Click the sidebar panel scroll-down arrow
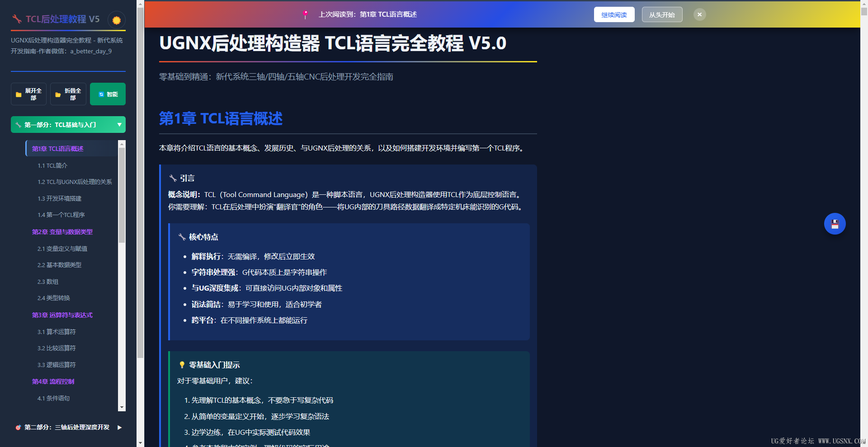This screenshot has width=868, height=447. [140, 443]
